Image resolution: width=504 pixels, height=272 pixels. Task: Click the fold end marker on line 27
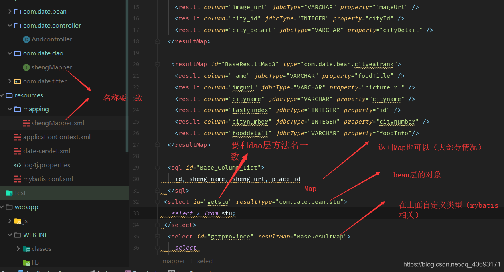158,144
